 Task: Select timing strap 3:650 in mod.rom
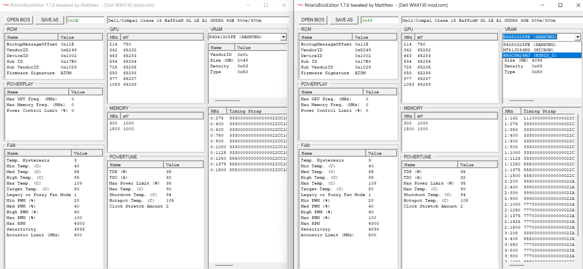539,244
